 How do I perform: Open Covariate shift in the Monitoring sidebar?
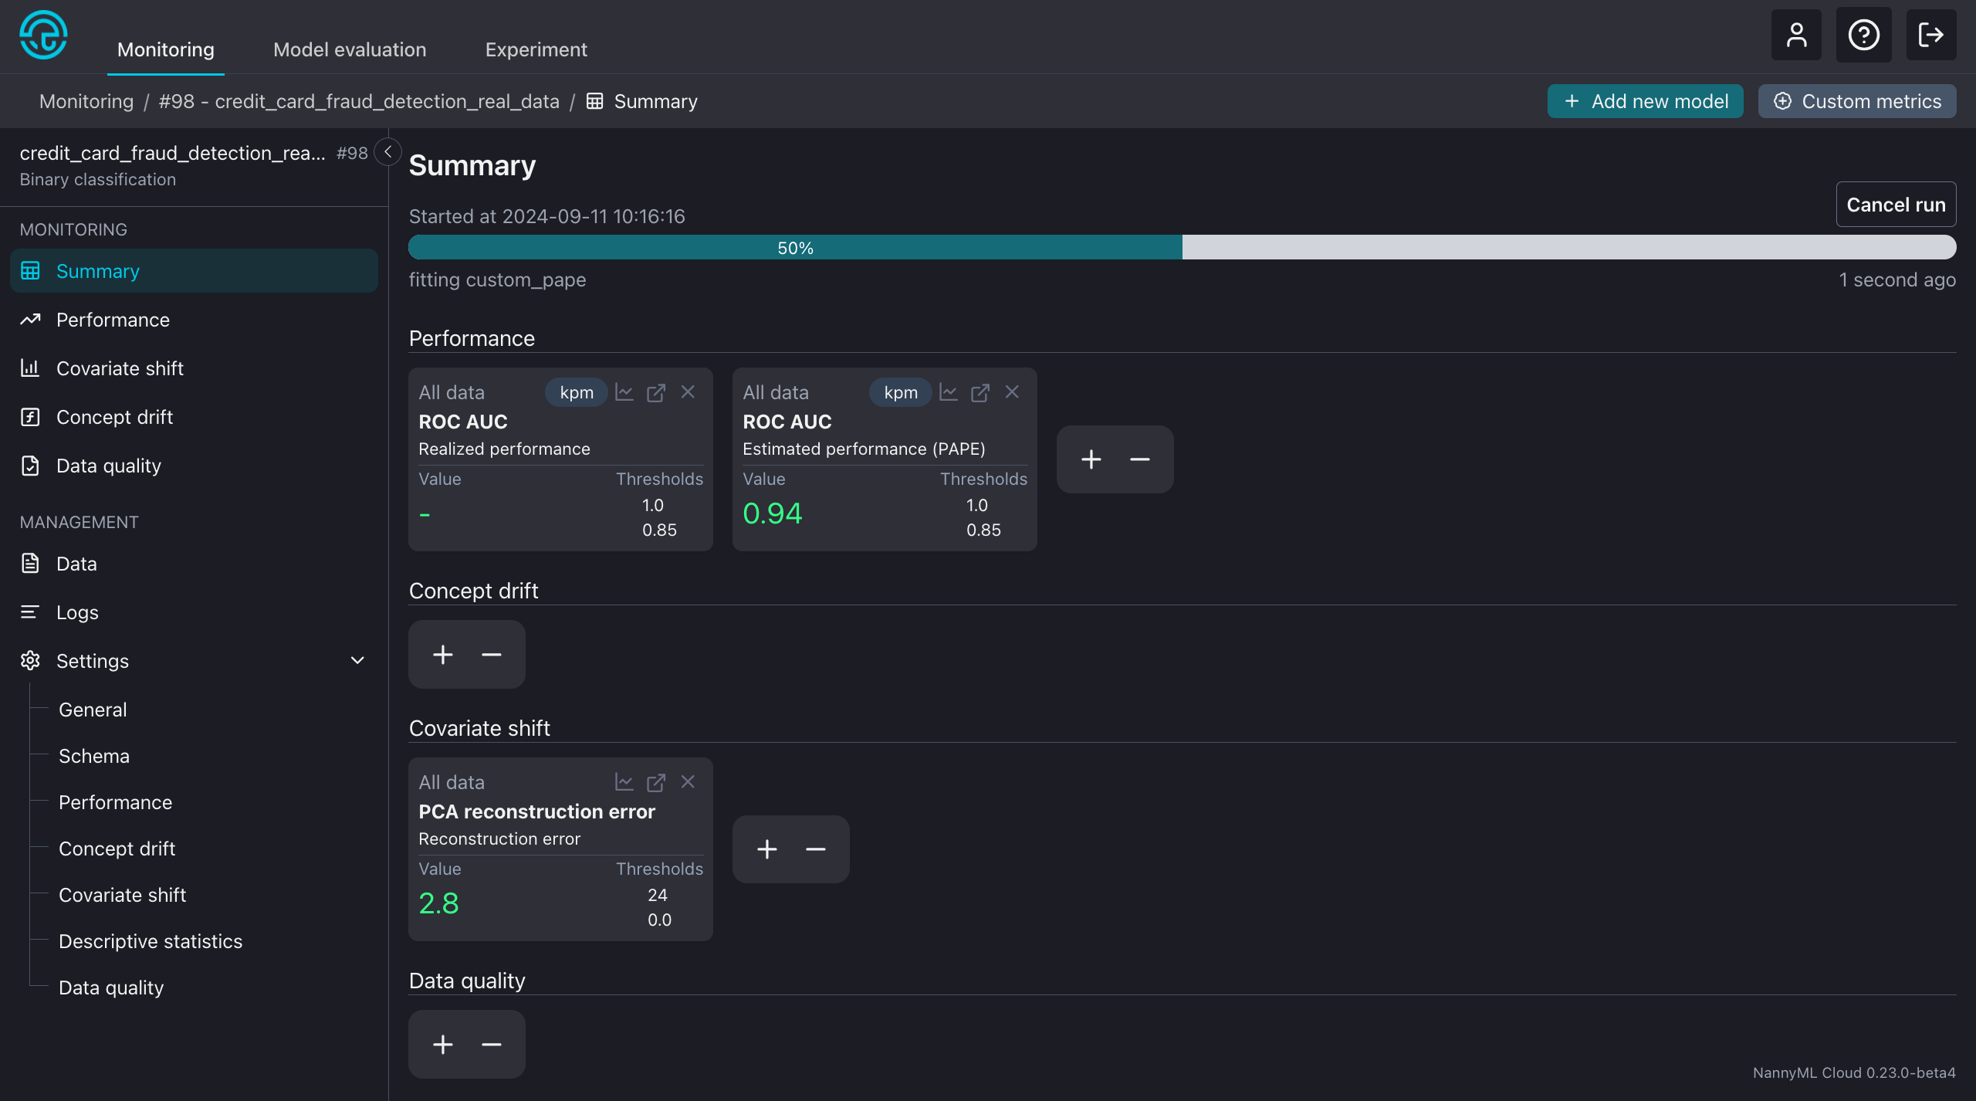pyautogui.click(x=120, y=368)
